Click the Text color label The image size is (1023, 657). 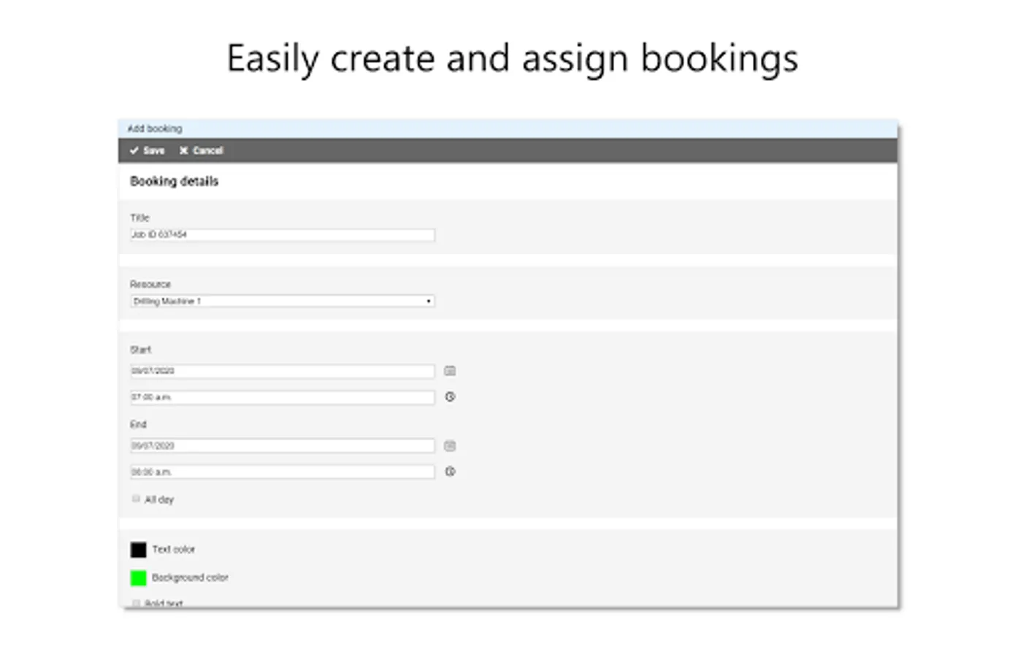coord(174,550)
